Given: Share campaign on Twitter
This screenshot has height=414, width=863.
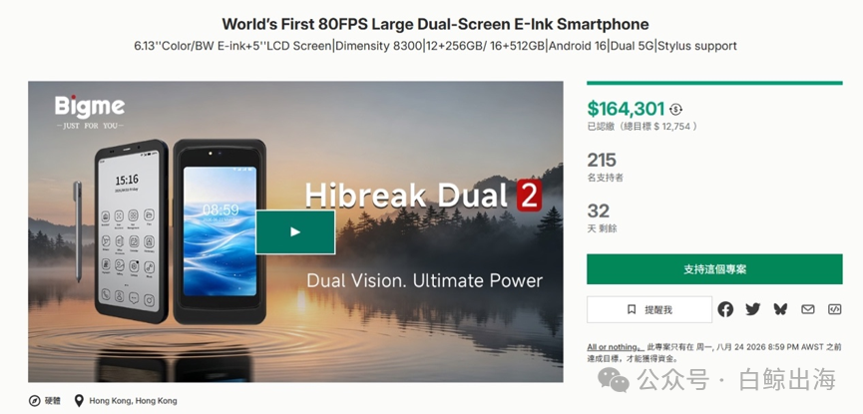Looking at the screenshot, I should (x=753, y=309).
